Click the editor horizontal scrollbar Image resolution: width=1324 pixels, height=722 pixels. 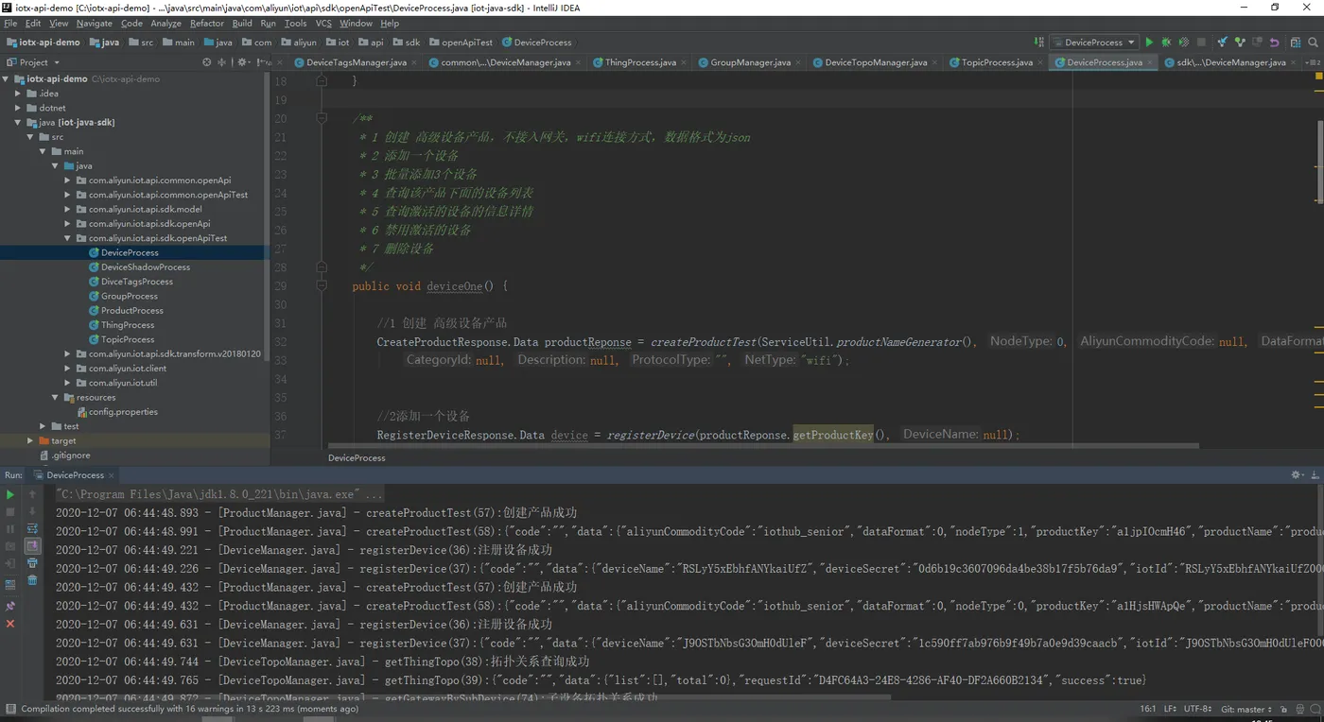[x=762, y=445]
